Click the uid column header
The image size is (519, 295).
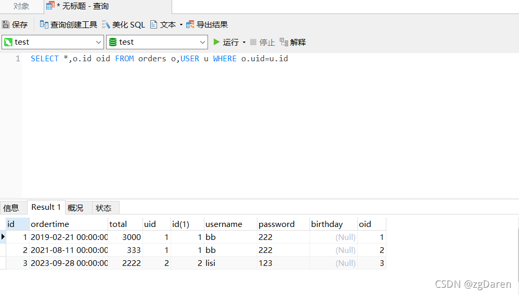tap(157, 224)
